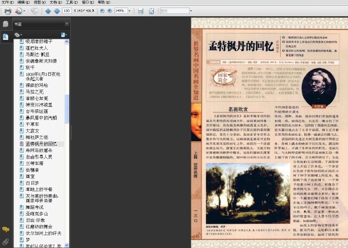Collapse the 书签 panel with arrow button
Viewport: 348px width, 248px height.
coord(67,24)
